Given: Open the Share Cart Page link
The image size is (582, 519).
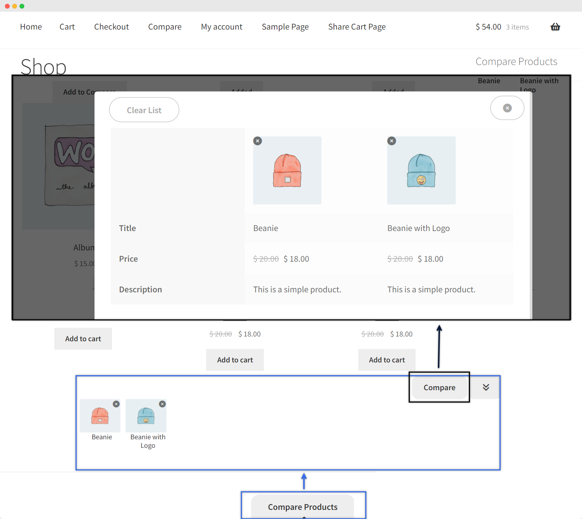Looking at the screenshot, I should (x=356, y=27).
